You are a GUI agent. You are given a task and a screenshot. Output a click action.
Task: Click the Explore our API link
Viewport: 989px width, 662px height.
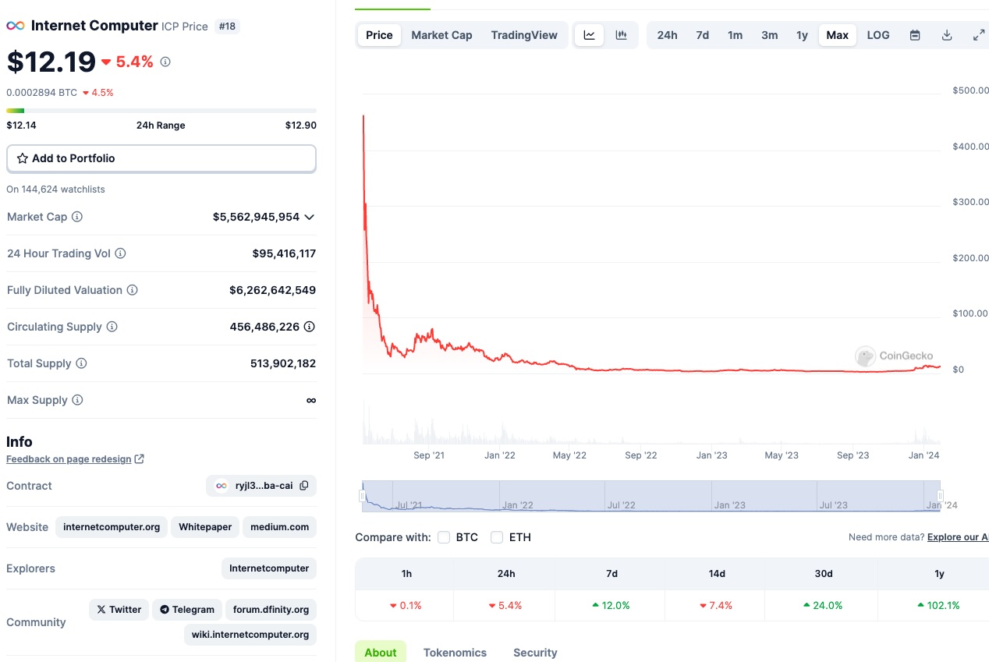click(x=958, y=537)
